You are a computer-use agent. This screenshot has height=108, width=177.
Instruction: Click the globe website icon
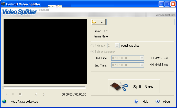coord(4,101)
